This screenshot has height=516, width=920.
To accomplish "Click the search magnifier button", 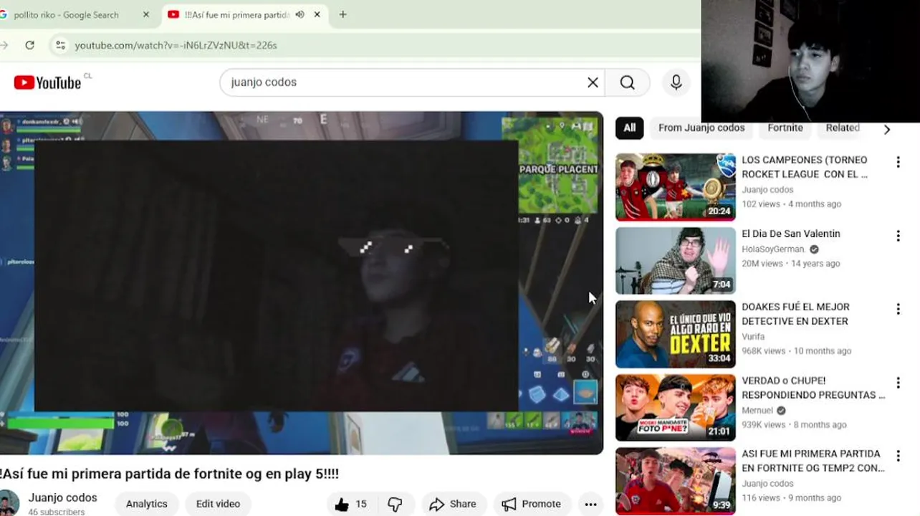I will [627, 82].
